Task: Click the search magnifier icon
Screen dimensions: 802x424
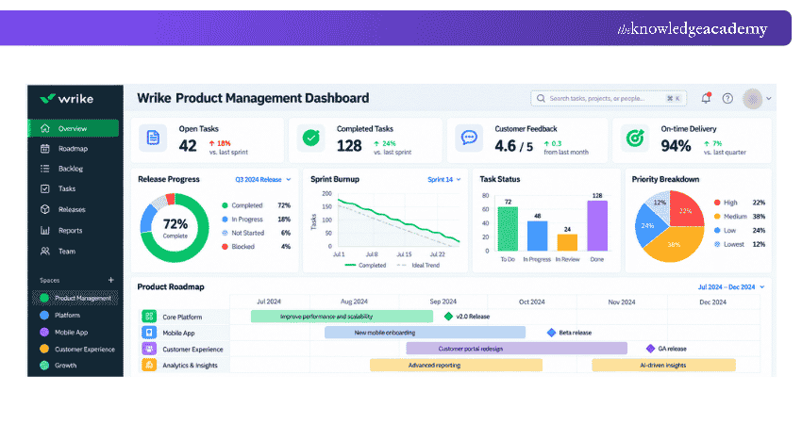Action: coord(541,98)
